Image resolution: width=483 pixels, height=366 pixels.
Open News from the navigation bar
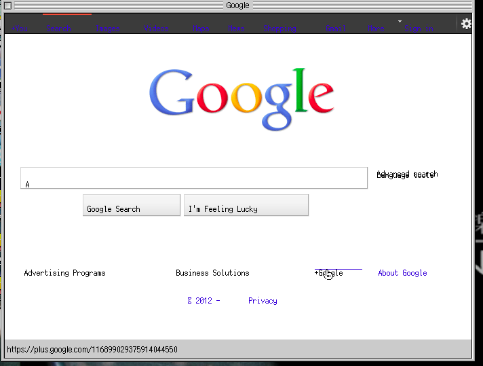click(x=236, y=29)
